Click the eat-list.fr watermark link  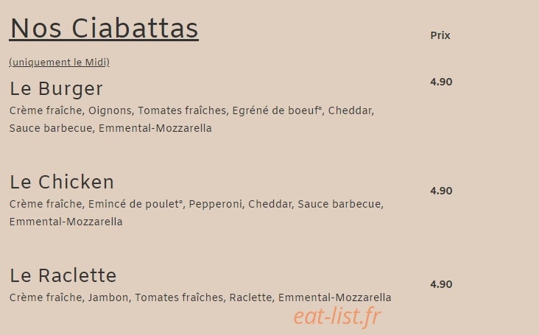pyautogui.click(x=337, y=316)
